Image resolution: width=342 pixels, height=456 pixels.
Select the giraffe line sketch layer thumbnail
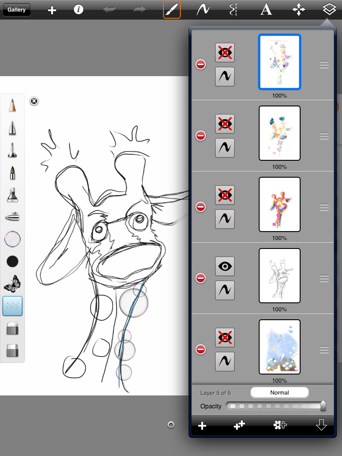tap(280, 276)
